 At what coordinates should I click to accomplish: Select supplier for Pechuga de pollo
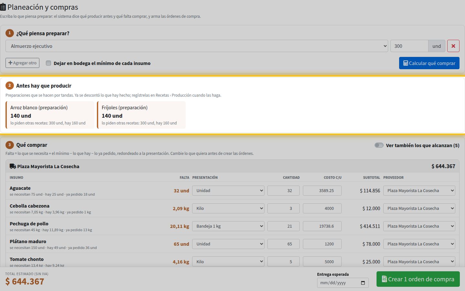click(419, 226)
